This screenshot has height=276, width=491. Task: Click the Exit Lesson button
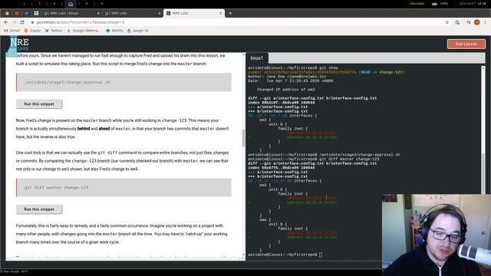coord(466,44)
